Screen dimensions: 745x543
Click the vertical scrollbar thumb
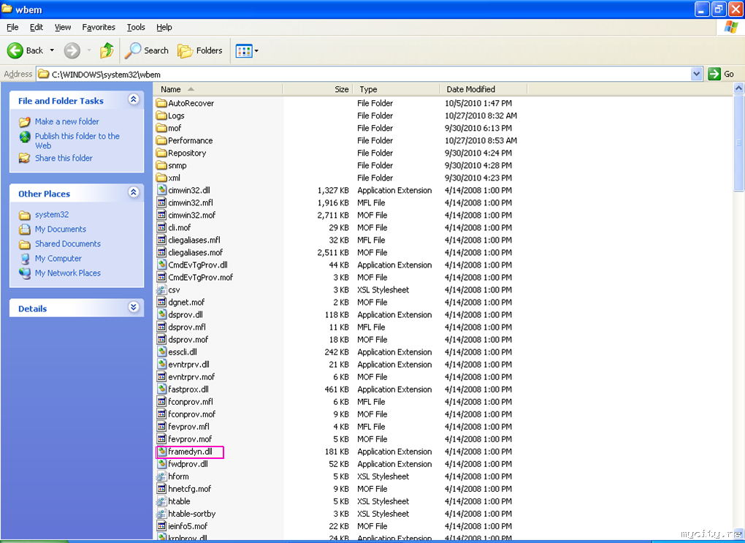[738, 143]
